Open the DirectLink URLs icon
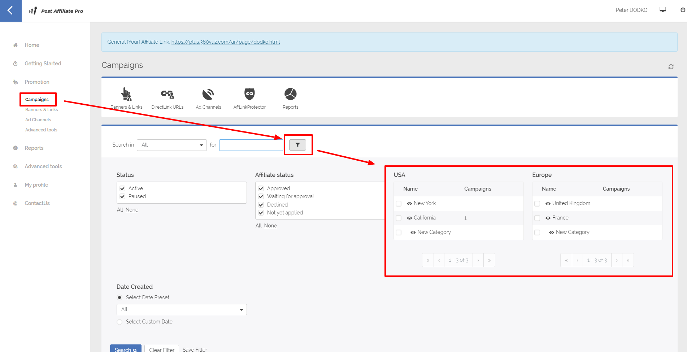The width and height of the screenshot is (687, 352). pyautogui.click(x=167, y=95)
